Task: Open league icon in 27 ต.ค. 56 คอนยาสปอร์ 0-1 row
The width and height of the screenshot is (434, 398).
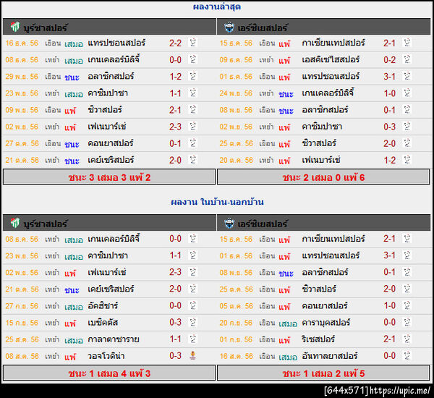Action: [x=192, y=143]
